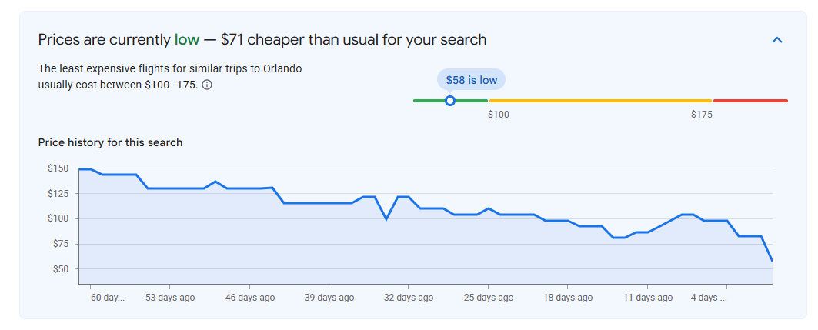818x330 pixels.
Task: Click the red high-price range bar
Action: pos(751,101)
